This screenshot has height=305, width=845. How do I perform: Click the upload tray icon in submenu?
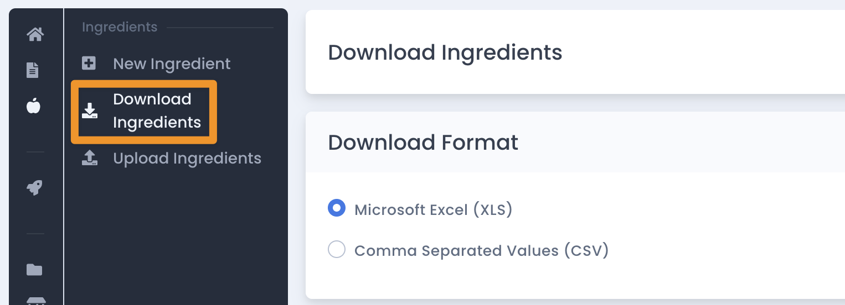90,158
